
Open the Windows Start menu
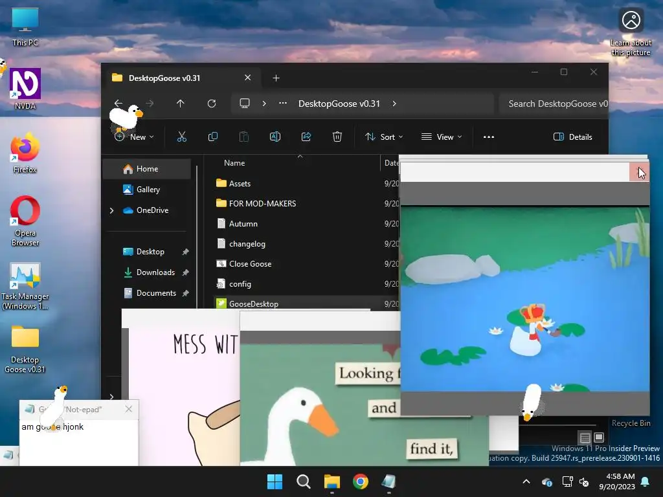pyautogui.click(x=275, y=481)
